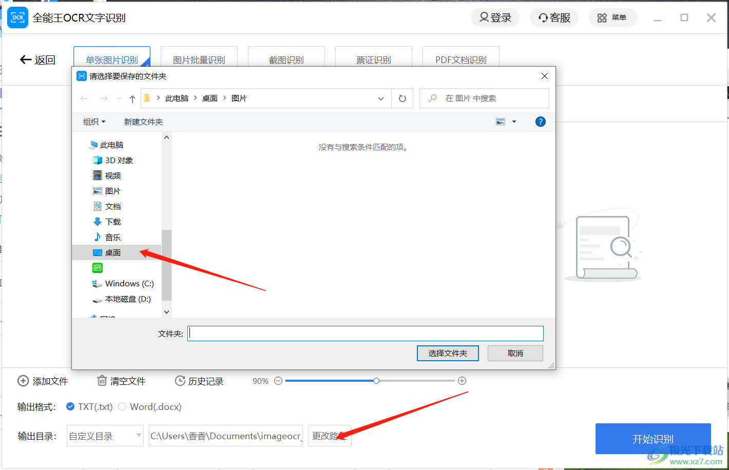Click the 在图片中搜索 search box
Screen dimensions: 729x470
(x=484, y=98)
